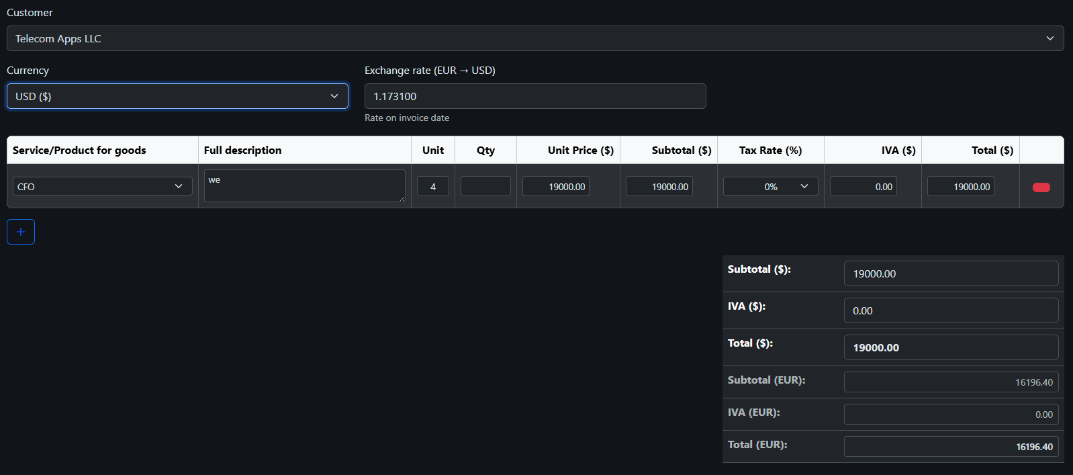Click the summary Subtotal ($) field
The width and height of the screenshot is (1073, 475).
pyautogui.click(x=950, y=273)
